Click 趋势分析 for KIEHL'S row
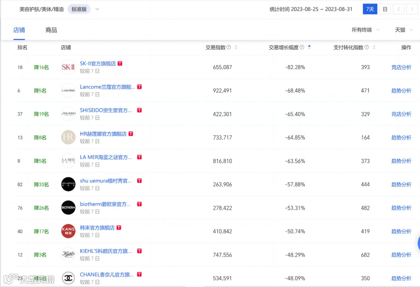The height and width of the screenshot is (287, 420). click(x=401, y=255)
